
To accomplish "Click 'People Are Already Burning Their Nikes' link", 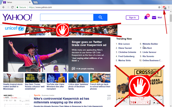I will 68,106.
